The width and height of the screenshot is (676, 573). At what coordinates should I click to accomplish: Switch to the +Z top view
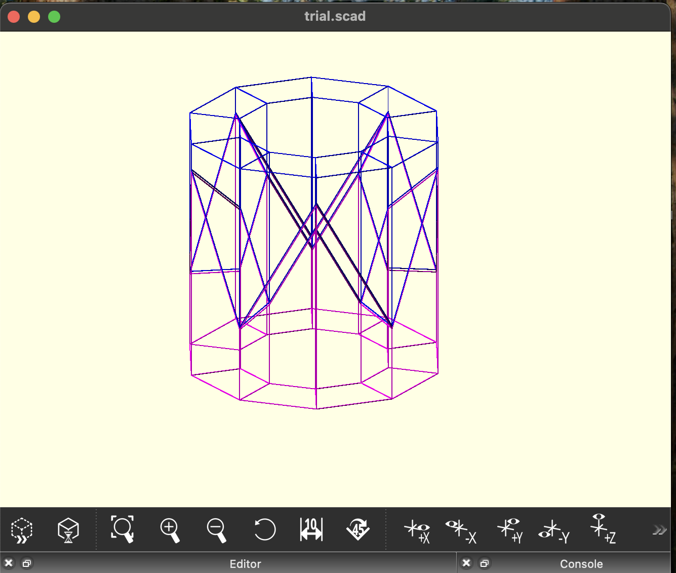point(602,529)
